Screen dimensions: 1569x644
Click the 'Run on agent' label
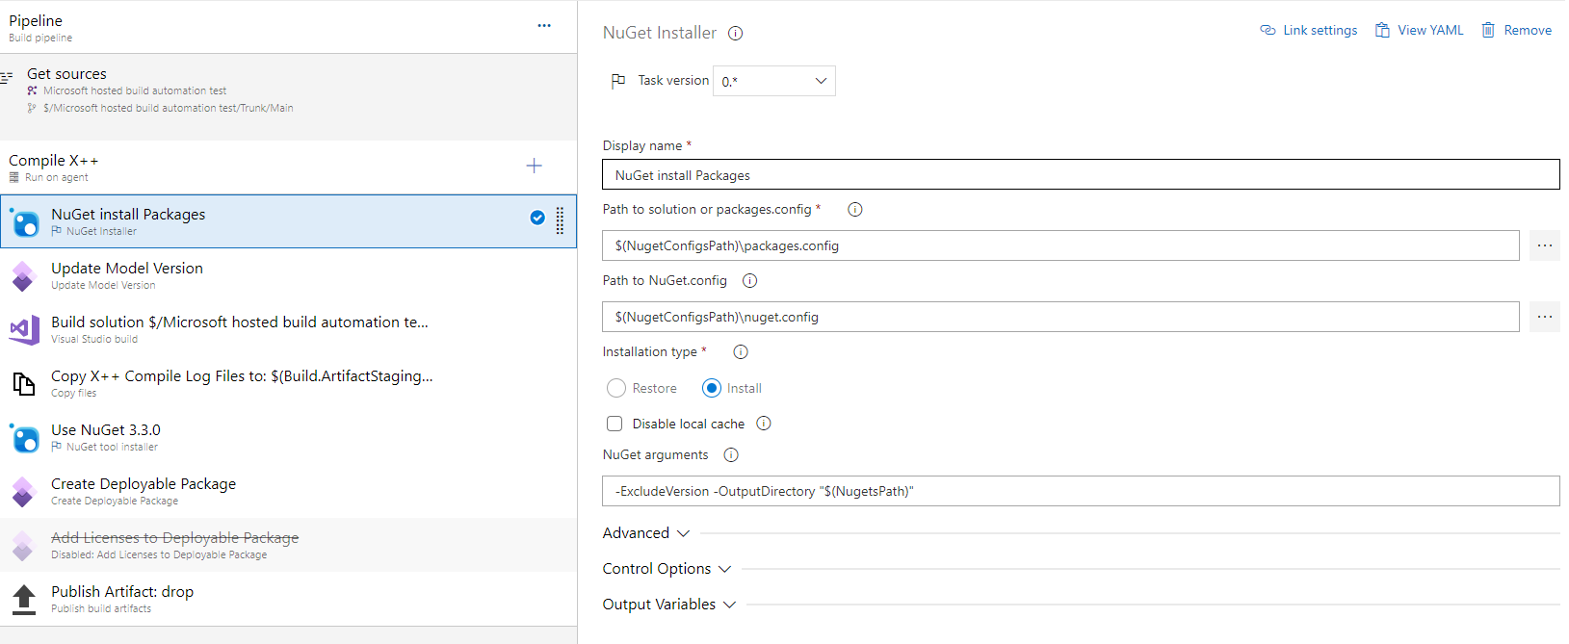57,178
